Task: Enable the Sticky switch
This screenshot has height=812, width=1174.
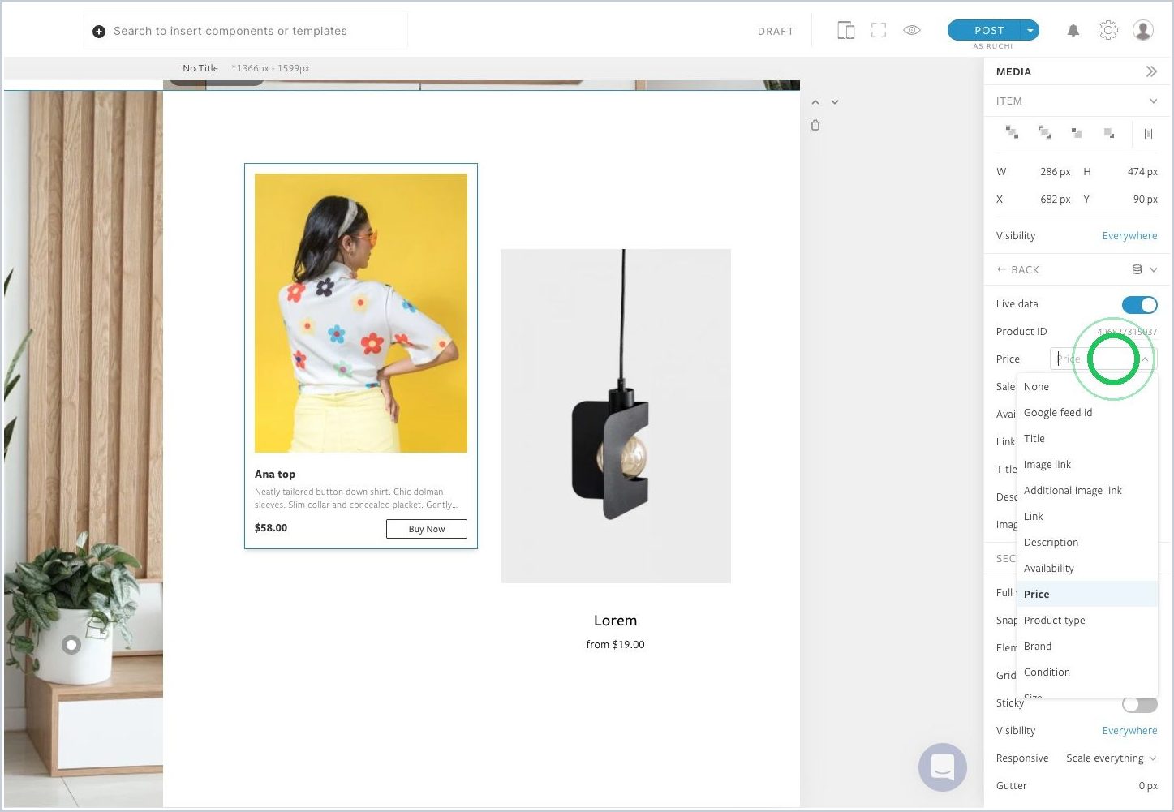Action: [1139, 703]
